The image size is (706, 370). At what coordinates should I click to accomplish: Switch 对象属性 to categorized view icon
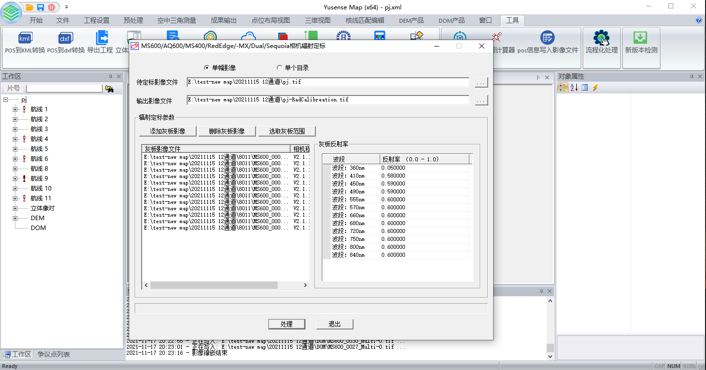[x=563, y=88]
